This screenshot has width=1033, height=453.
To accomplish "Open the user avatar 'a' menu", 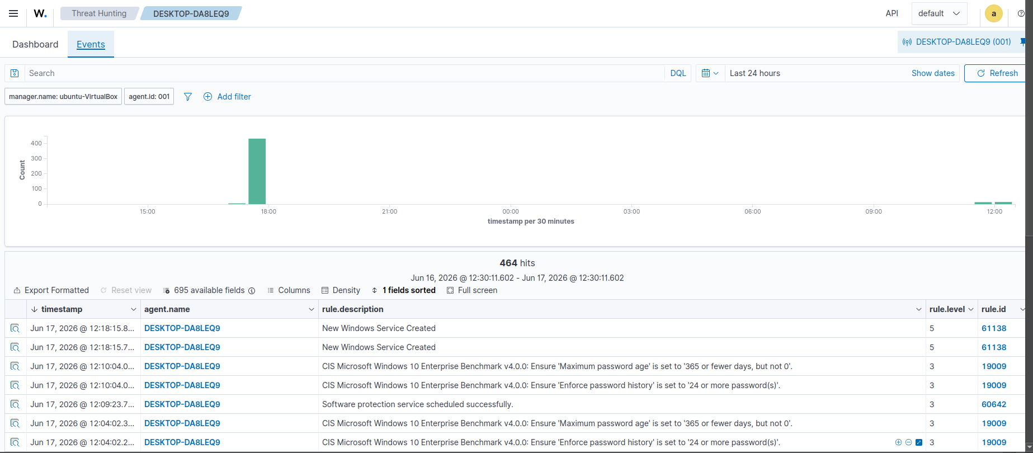I will (x=994, y=13).
